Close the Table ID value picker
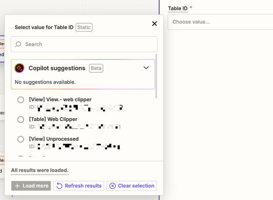 155,24
